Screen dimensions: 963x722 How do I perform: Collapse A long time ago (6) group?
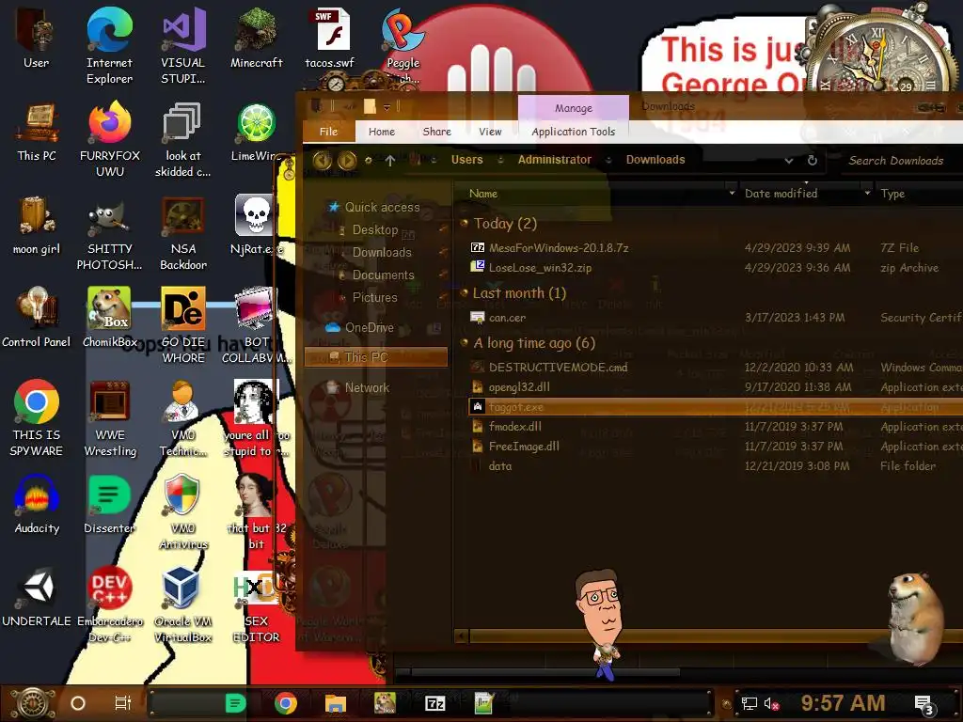point(464,342)
